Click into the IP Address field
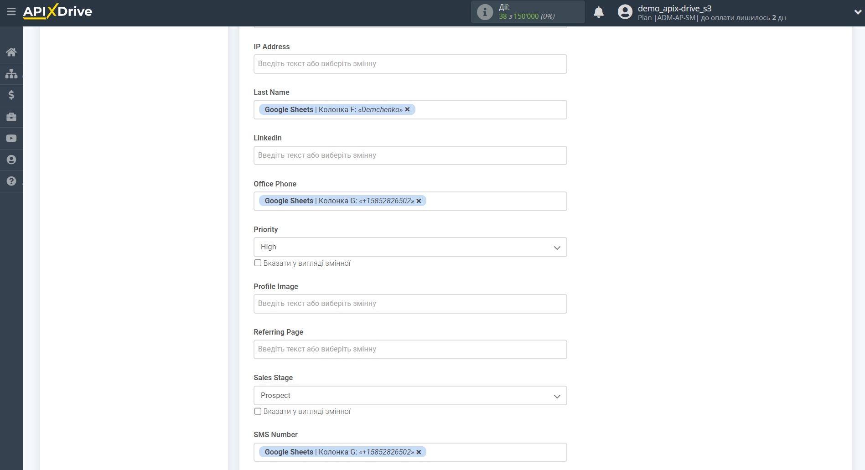Viewport: 865px width, 470px height. click(410, 64)
